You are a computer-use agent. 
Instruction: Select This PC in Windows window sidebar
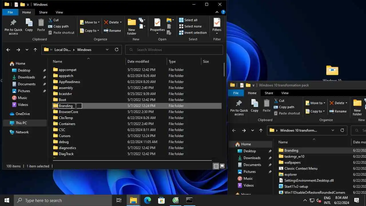(x=25, y=123)
